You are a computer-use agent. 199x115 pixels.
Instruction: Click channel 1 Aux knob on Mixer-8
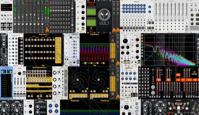click(x=124, y=5)
